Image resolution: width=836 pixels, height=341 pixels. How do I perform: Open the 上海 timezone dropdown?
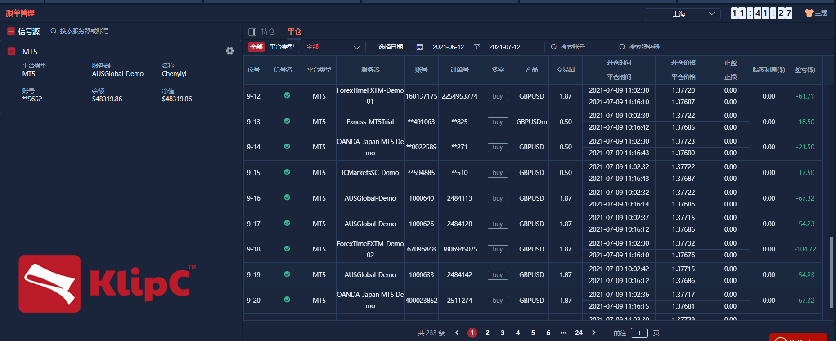(683, 14)
